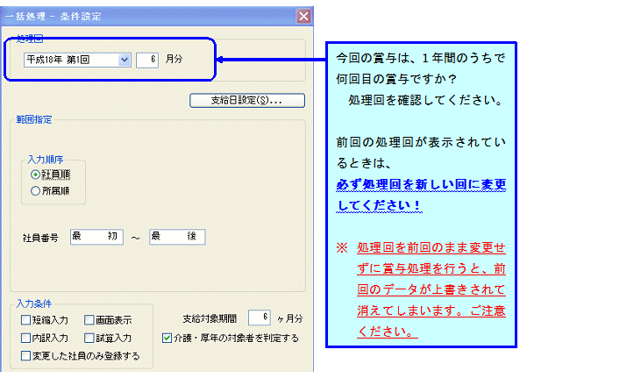Open the 平成18年 第1回 dropdown
Image resolution: width=641 pixels, height=378 pixels.
[125, 61]
